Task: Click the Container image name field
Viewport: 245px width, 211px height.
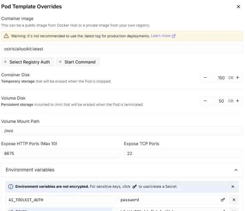Action: [x=122, y=49]
